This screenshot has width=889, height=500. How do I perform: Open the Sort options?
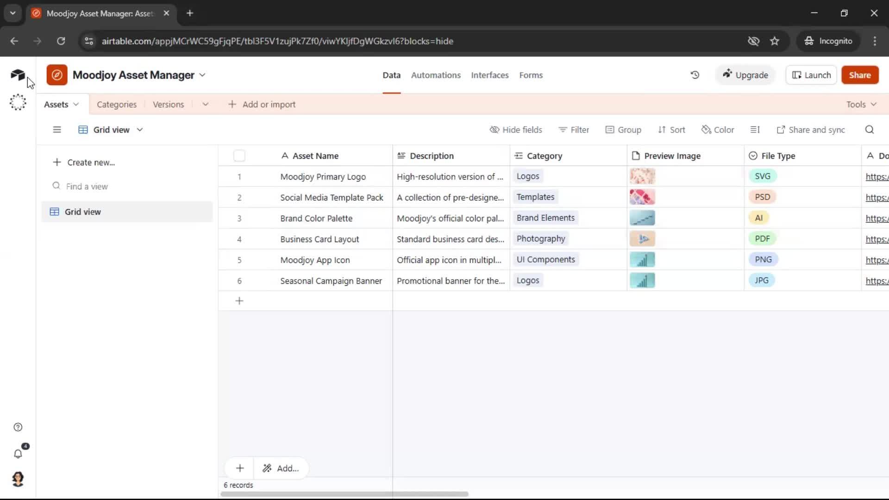click(x=671, y=130)
